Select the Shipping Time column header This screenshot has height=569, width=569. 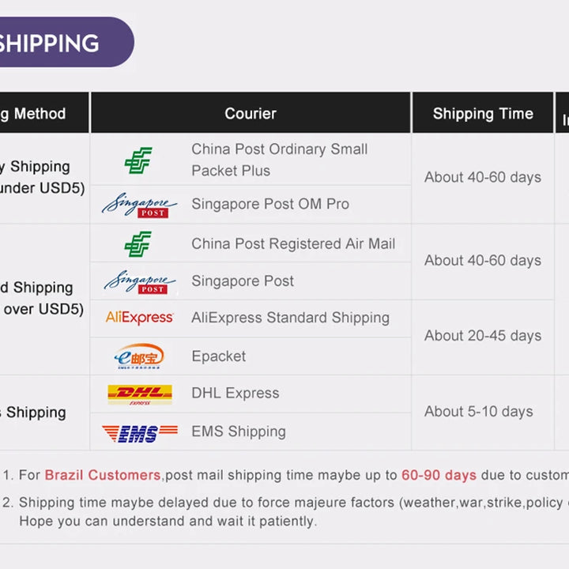tap(483, 114)
